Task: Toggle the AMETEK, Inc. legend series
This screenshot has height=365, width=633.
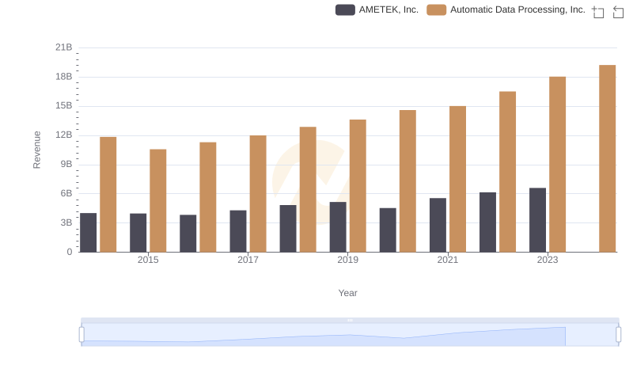Action: tap(377, 10)
